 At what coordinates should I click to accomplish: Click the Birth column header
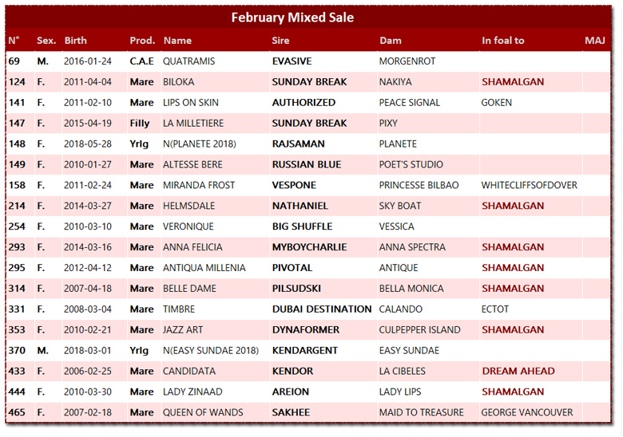[x=76, y=41]
